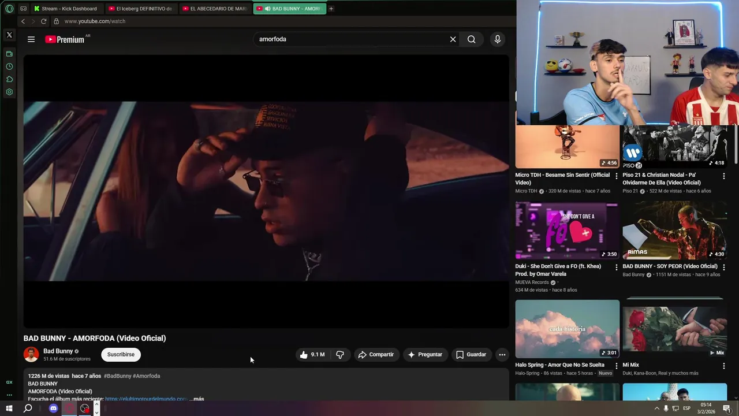Expand the description with ...más
This screenshot has height=416, width=739.
pos(196,399)
